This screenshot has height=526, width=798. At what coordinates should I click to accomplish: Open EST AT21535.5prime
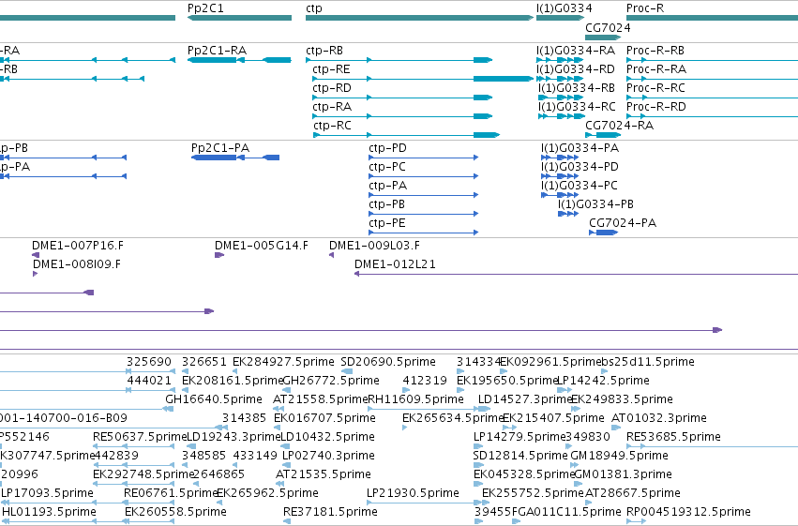coord(324,475)
